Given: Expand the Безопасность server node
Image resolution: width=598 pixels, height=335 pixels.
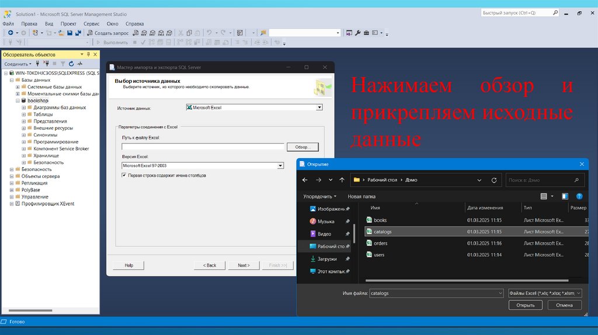Looking at the screenshot, I should [12, 169].
